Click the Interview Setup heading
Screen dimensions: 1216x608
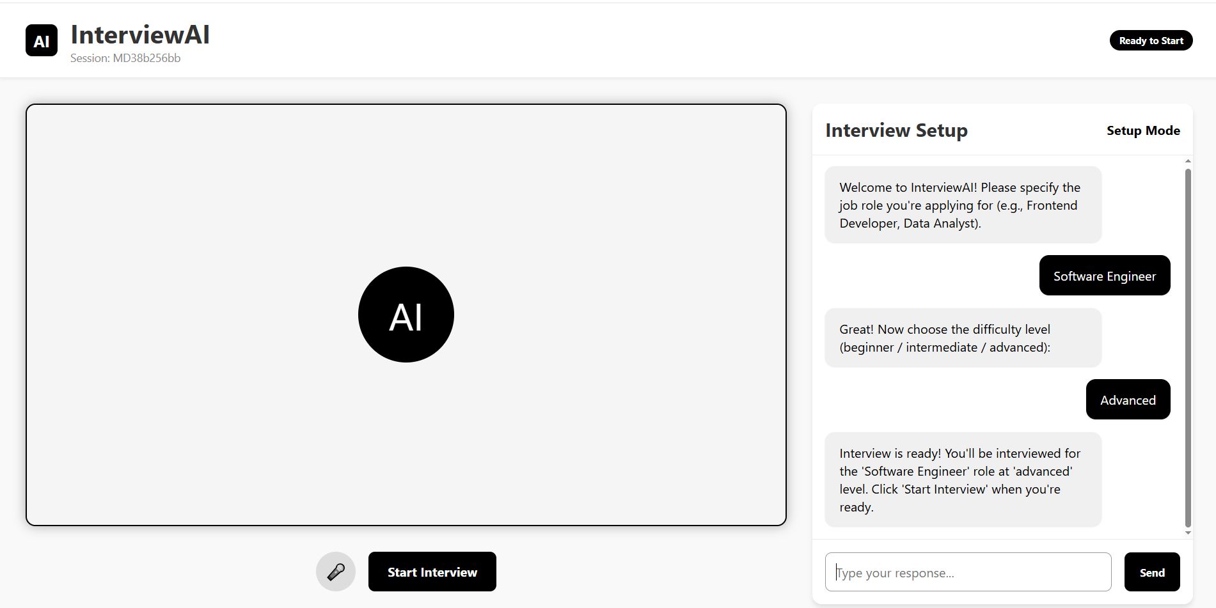click(896, 130)
